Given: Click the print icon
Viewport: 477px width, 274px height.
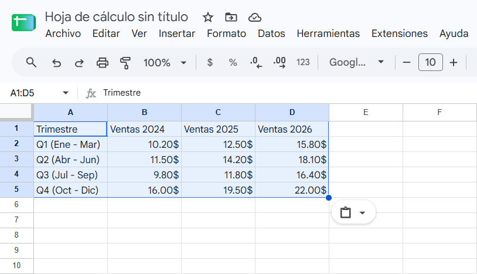Looking at the screenshot, I should point(102,63).
